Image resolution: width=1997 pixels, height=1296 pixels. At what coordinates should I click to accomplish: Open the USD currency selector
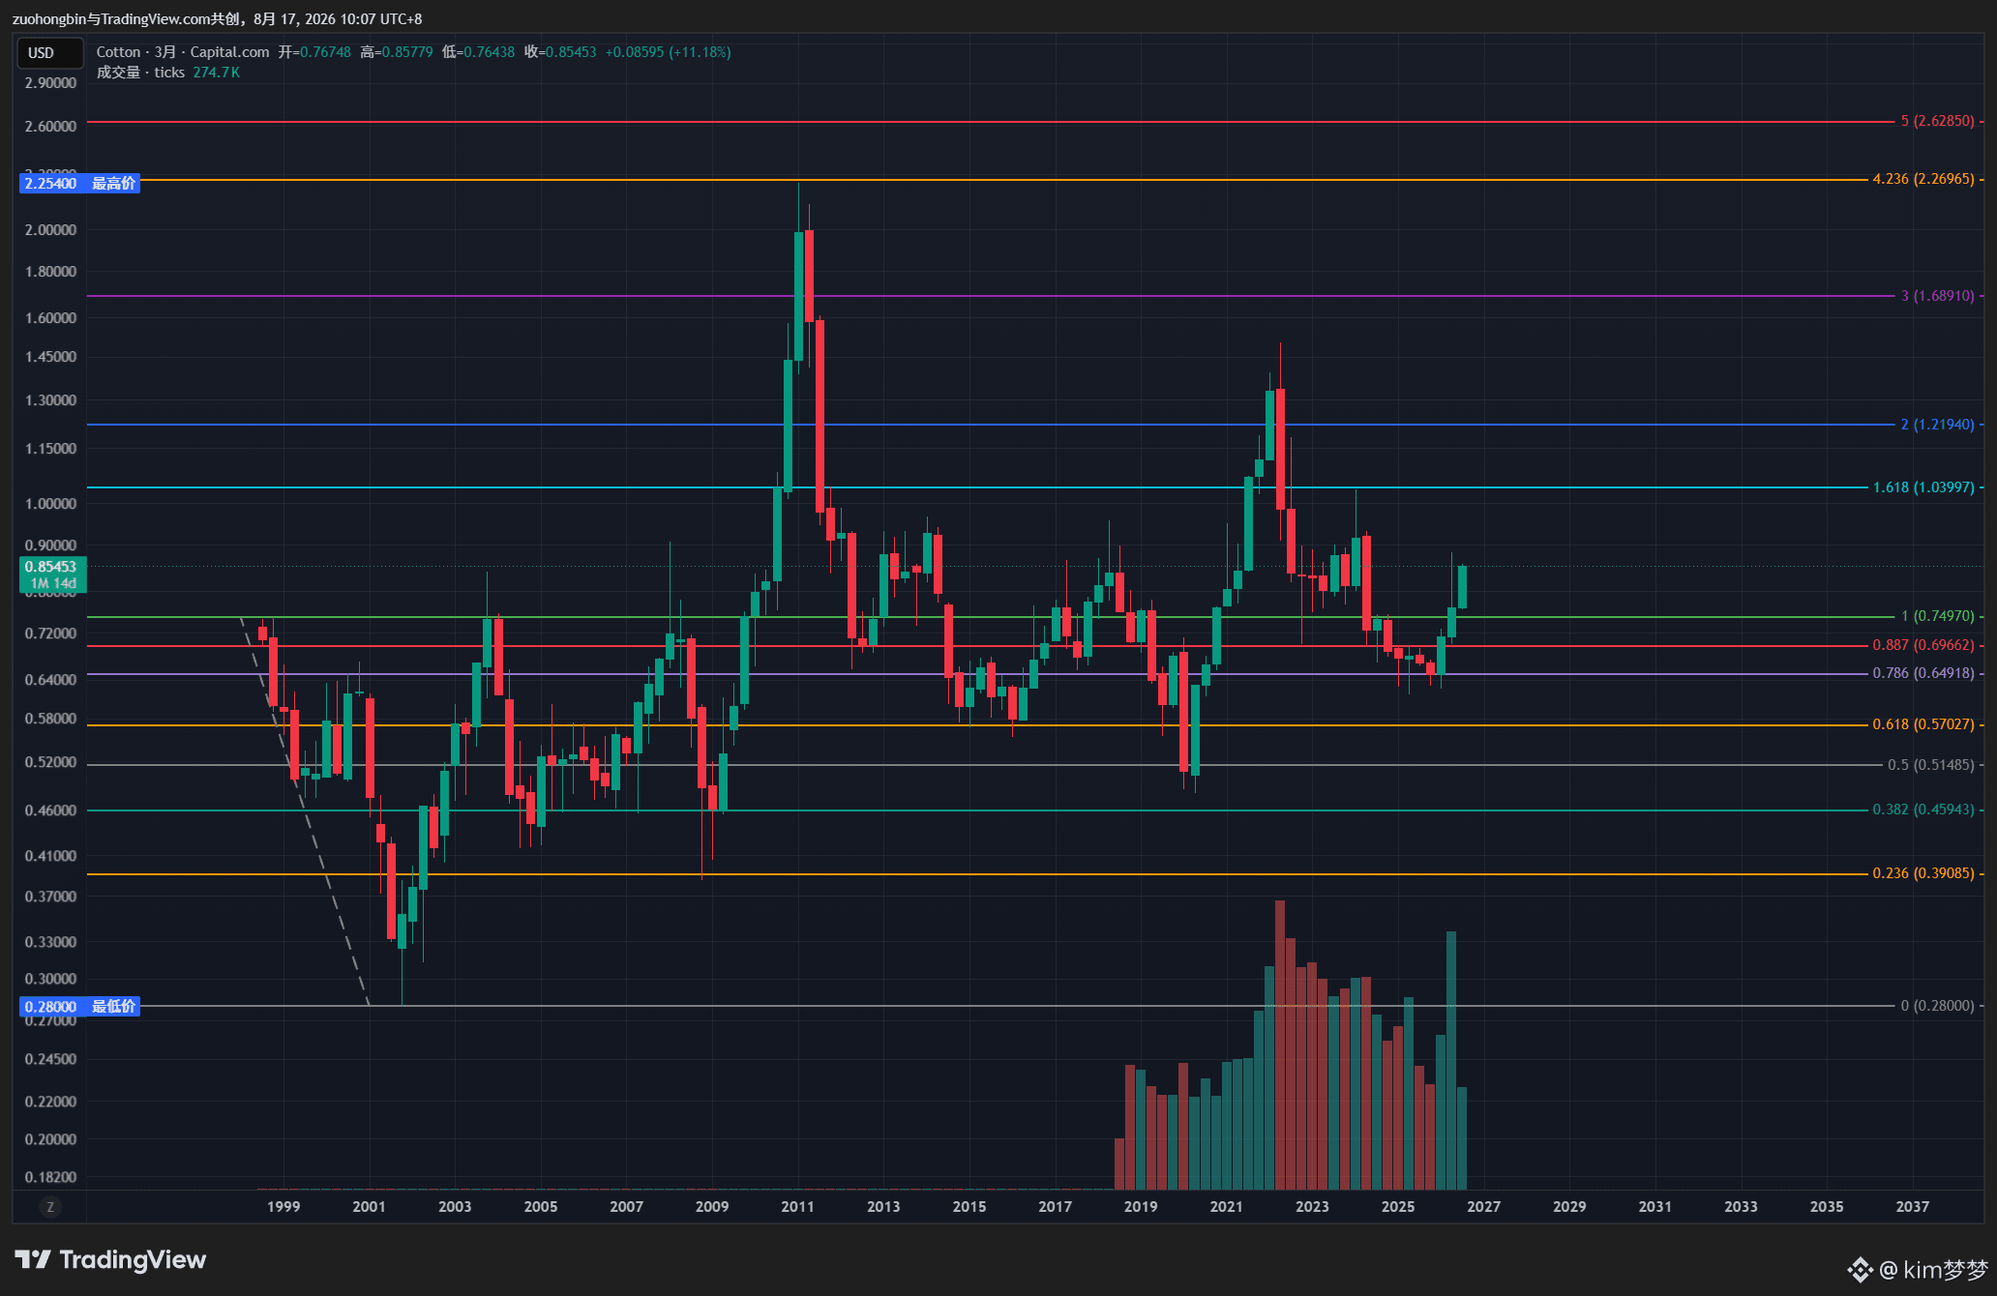(x=50, y=52)
